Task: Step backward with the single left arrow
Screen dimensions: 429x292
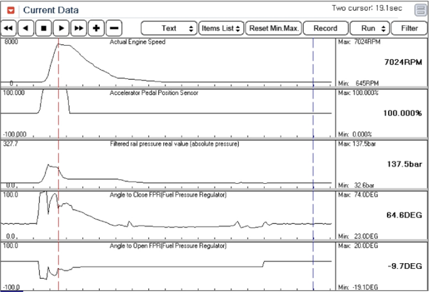Action: pyautogui.click(x=26, y=28)
